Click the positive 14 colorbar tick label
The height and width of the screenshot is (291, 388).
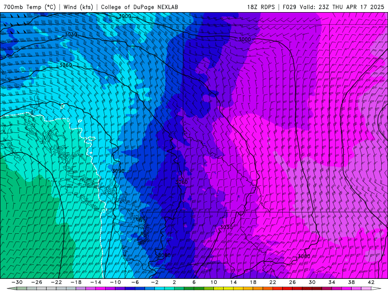click(233, 282)
